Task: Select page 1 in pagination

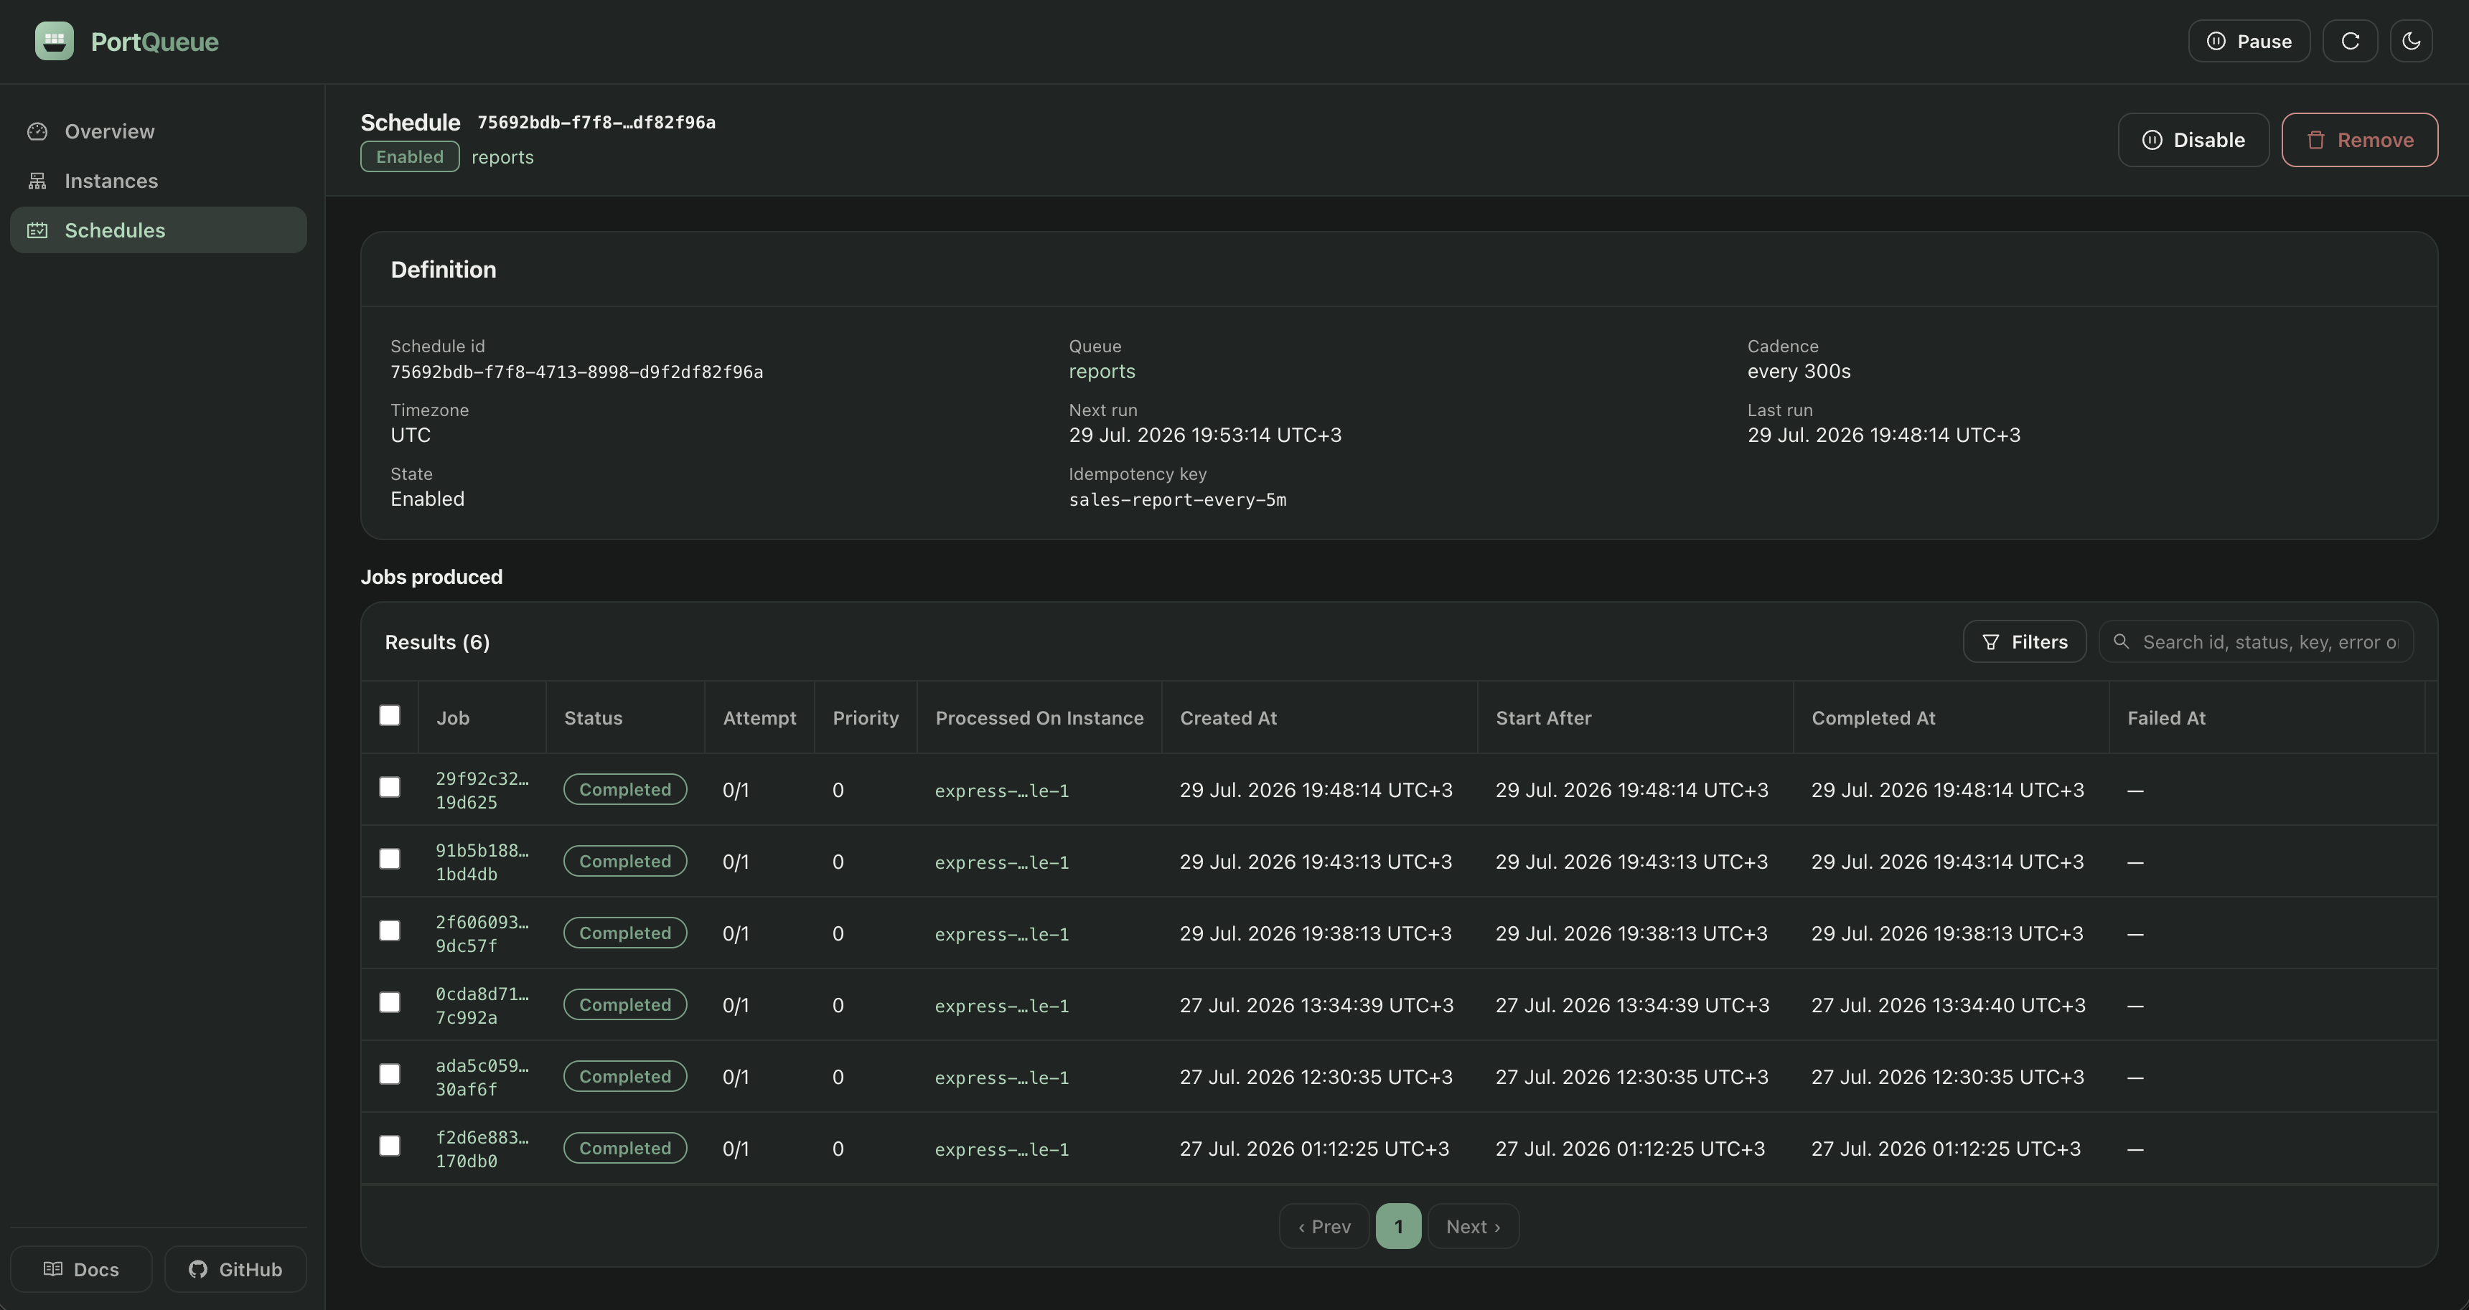Action: coord(1398,1227)
